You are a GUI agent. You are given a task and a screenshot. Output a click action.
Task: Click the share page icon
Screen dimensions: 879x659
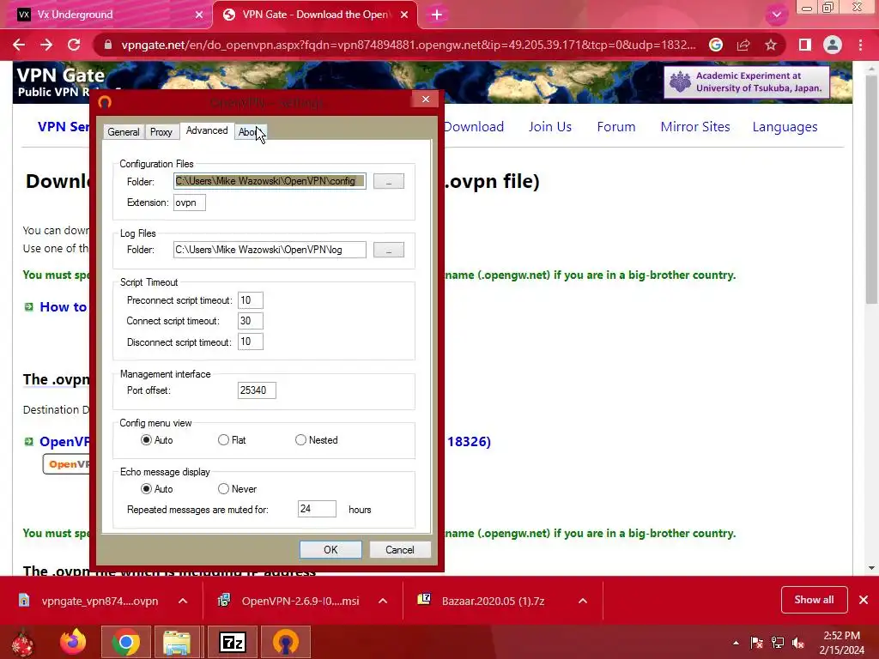click(743, 45)
